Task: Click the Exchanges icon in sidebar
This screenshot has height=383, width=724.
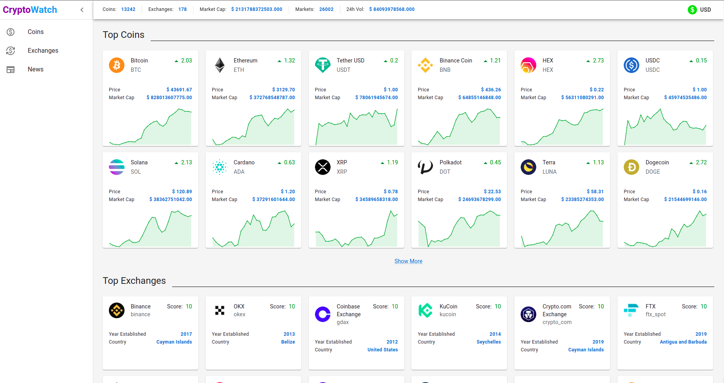Action: click(11, 51)
